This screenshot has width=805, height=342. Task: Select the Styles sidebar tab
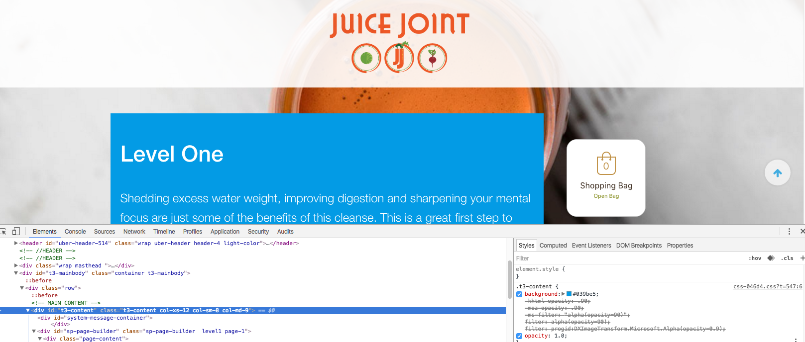pos(526,246)
